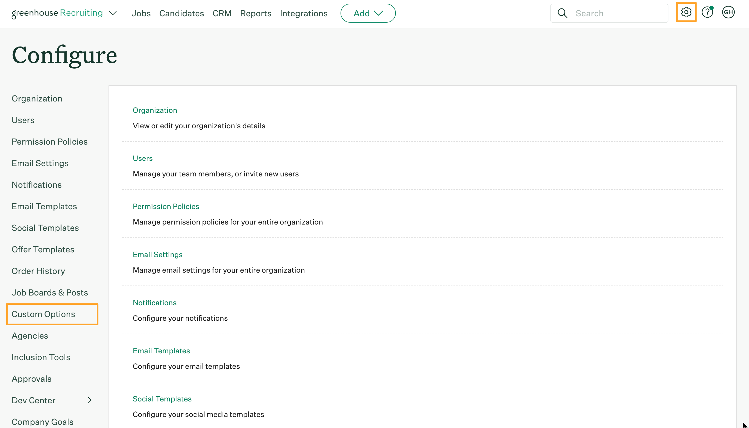Select Candidates from the top navigation
Image resolution: width=749 pixels, height=428 pixels.
click(x=181, y=13)
